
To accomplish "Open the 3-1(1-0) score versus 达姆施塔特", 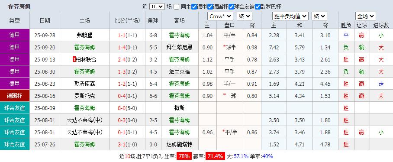I will point(127,144).
